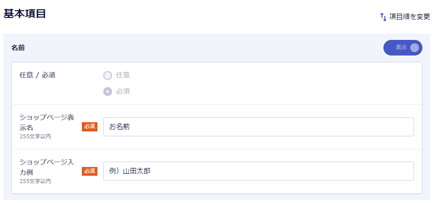
Task: Click 255文字以内 hint under ショップページ表示名
Action: point(35,137)
